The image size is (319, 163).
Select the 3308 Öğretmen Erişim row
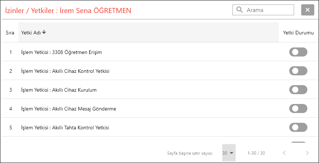tap(61, 52)
